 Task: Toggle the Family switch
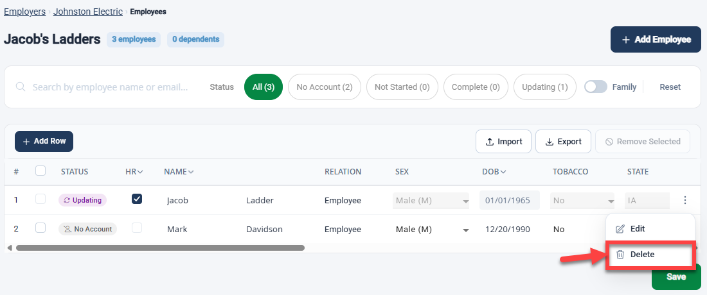point(596,87)
